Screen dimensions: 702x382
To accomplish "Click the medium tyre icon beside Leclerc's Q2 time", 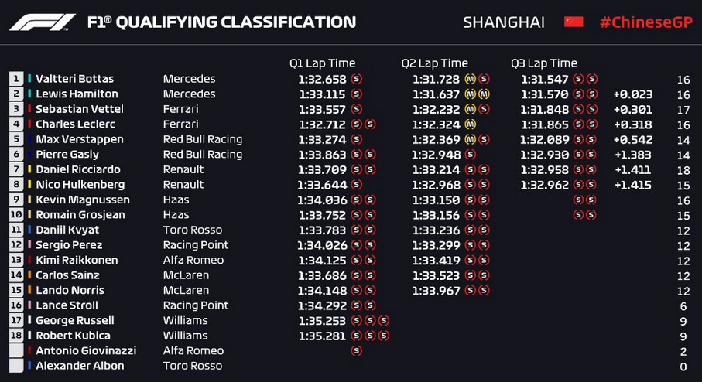I will coord(470,124).
